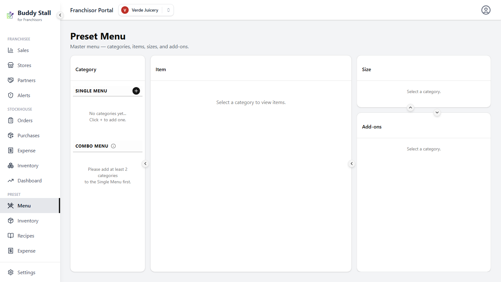Viewport: 501px width, 282px height.
Task: Open Sales in the sidebar
Action: pos(30,50)
